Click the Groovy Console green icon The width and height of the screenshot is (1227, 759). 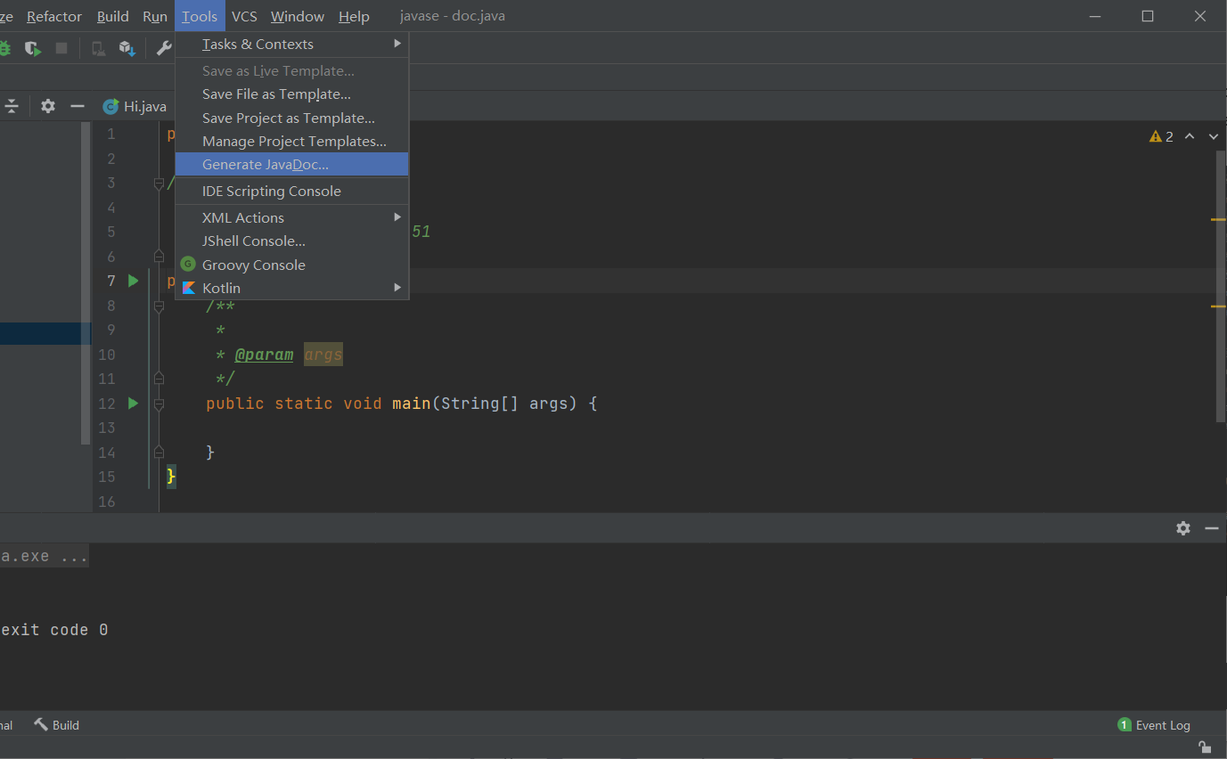(188, 264)
